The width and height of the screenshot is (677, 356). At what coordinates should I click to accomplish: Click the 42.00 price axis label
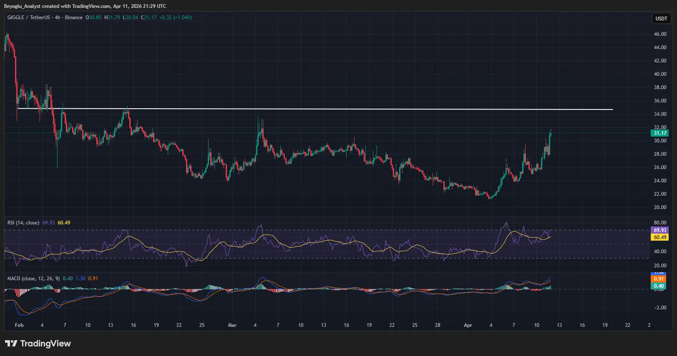pos(660,61)
